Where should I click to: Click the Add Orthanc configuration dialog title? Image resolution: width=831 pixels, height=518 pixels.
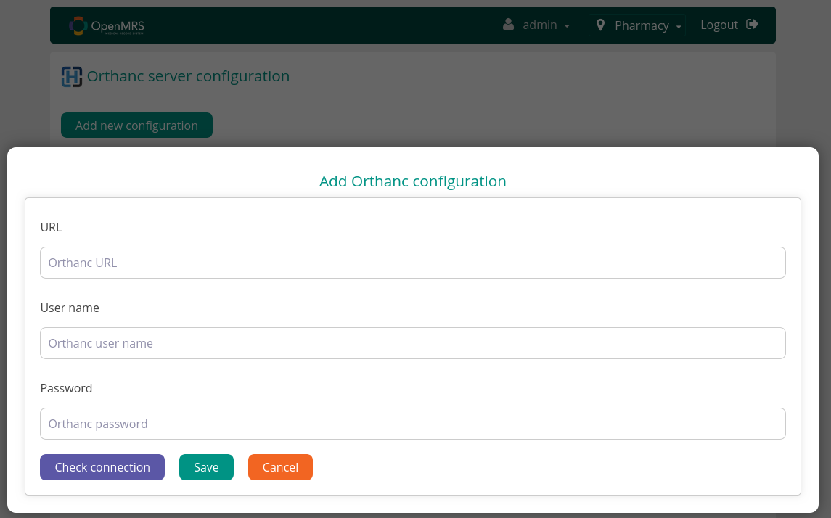(413, 181)
